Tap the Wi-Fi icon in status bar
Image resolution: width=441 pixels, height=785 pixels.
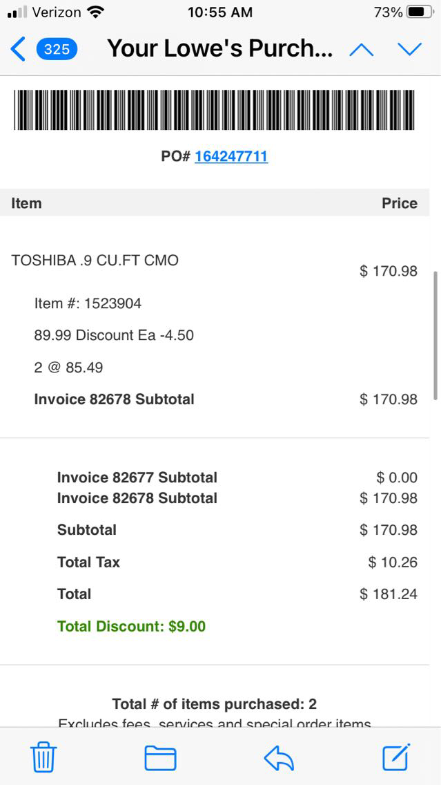[96, 12]
